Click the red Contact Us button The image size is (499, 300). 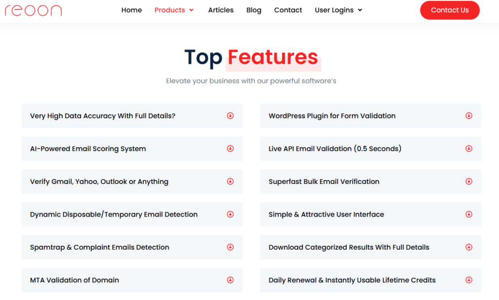click(x=449, y=10)
